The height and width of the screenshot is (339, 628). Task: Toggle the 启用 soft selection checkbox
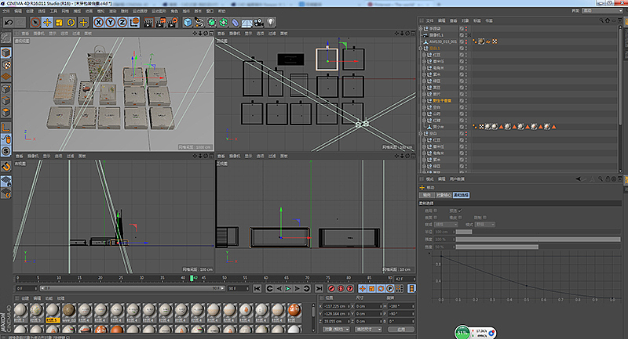(x=436, y=211)
